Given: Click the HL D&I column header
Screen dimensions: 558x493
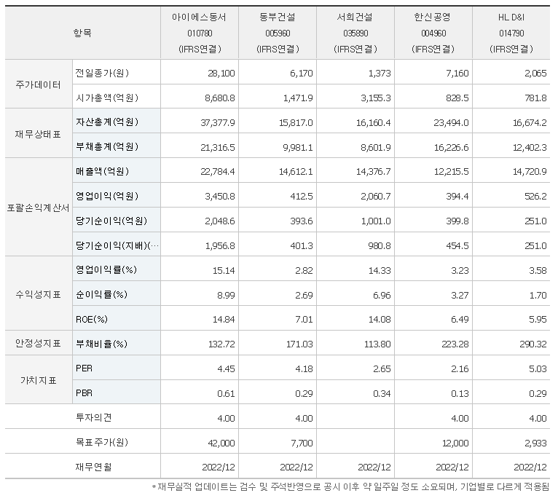Looking at the screenshot, I should [511, 33].
